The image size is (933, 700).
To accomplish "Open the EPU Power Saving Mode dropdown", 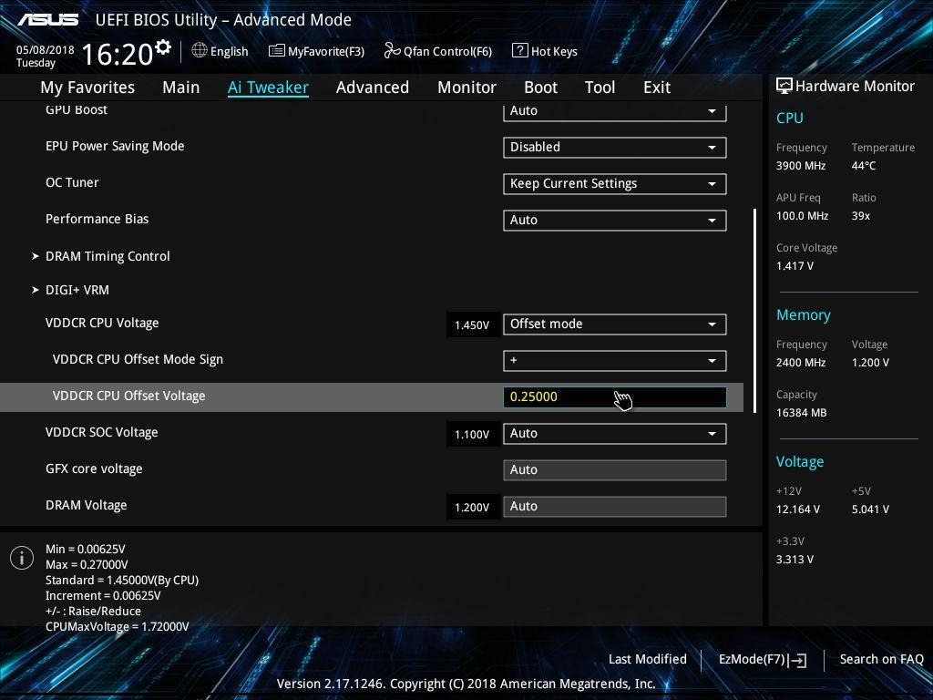I will click(x=614, y=147).
